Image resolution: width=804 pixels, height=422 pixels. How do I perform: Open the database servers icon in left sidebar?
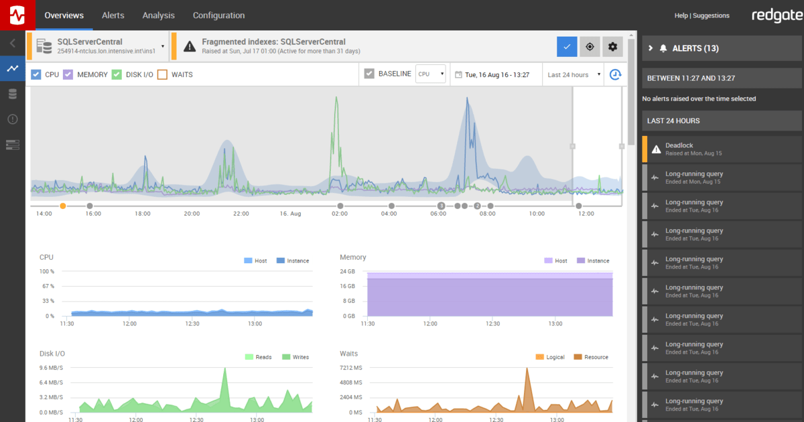click(12, 94)
